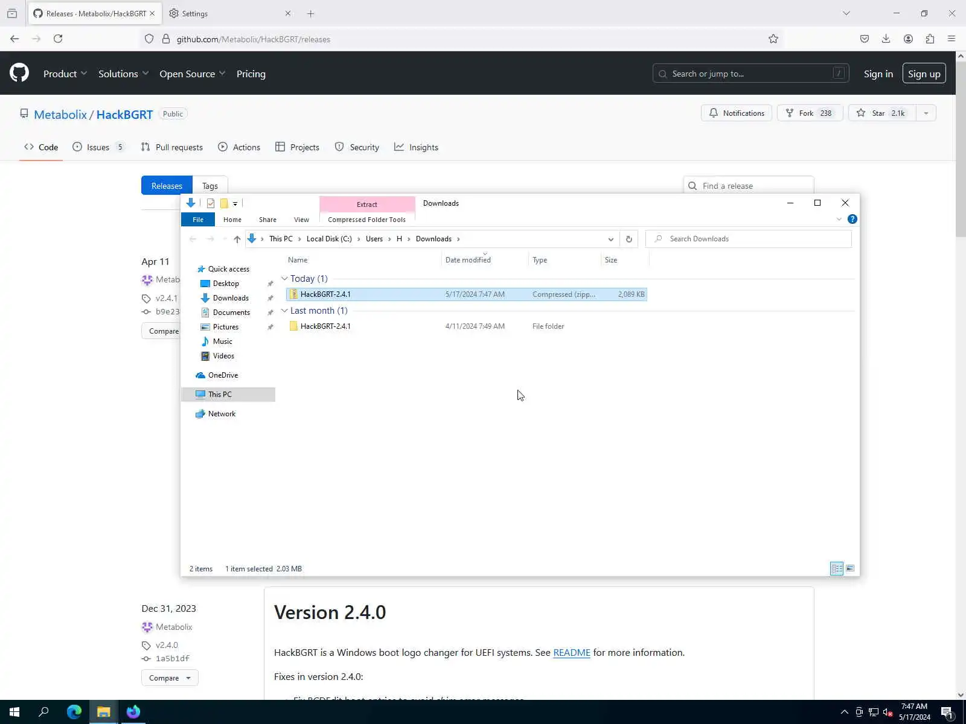The height and width of the screenshot is (724, 966).
Task: Select the HackBGRT-2.4.1 file folder
Action: 466,326
